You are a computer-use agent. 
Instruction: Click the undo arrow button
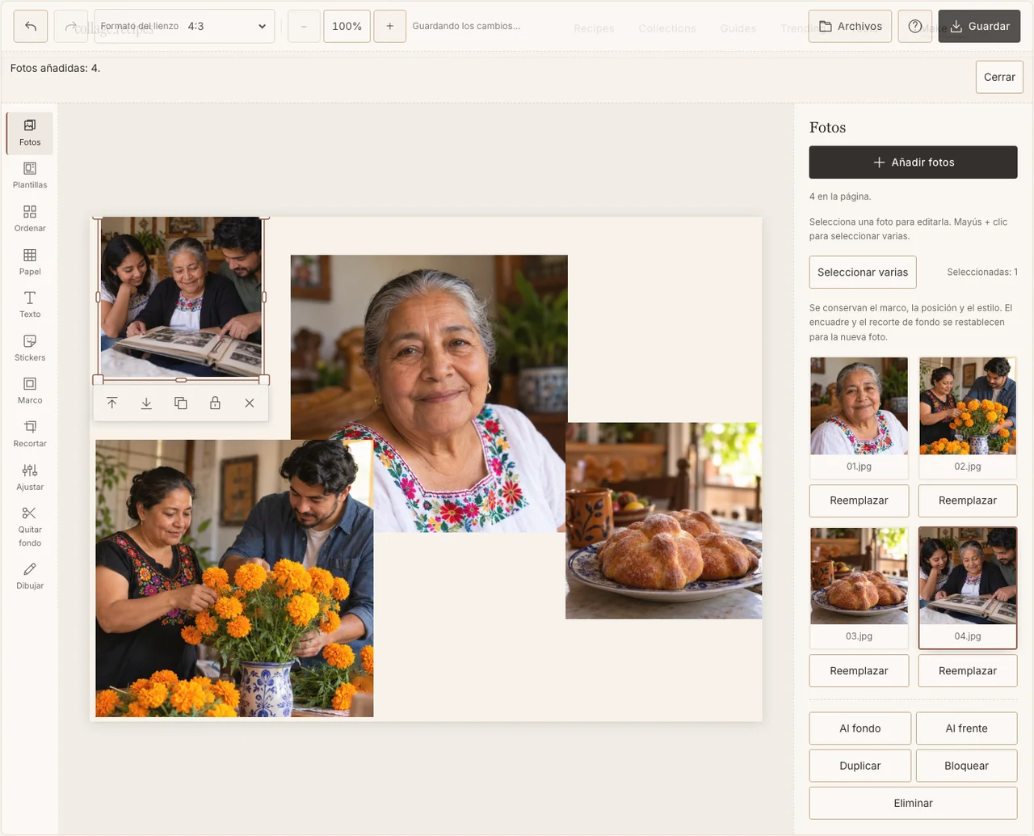pyautogui.click(x=31, y=26)
